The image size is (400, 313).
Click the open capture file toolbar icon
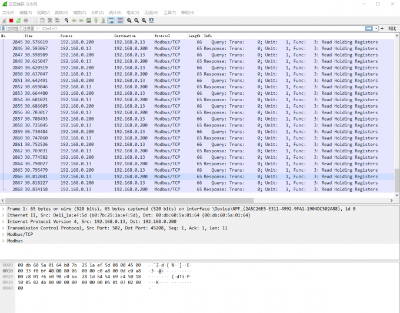coord(35,21)
